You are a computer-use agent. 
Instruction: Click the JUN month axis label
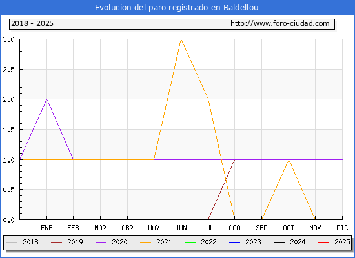tap(181, 228)
